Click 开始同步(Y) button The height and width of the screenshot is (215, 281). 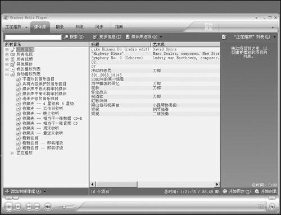coord(237,191)
